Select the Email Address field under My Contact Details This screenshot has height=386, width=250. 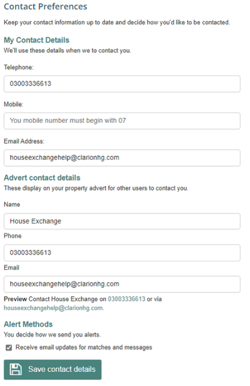pos(122,158)
